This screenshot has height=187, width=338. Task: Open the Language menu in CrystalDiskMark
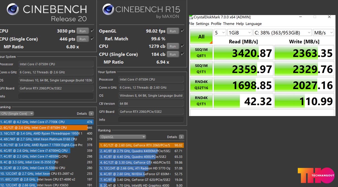click(254, 24)
